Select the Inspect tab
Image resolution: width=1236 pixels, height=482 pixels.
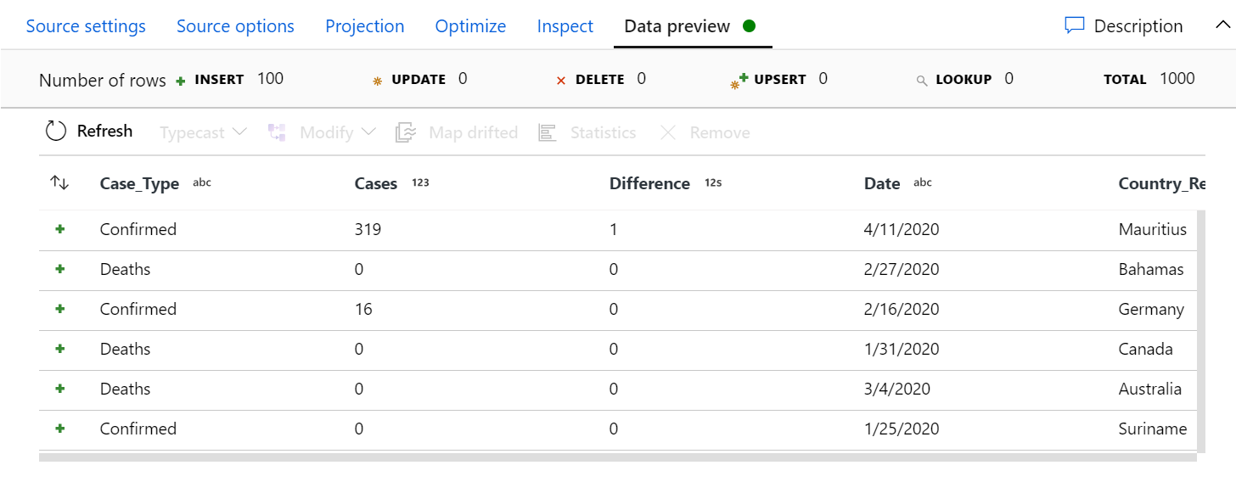tap(565, 26)
